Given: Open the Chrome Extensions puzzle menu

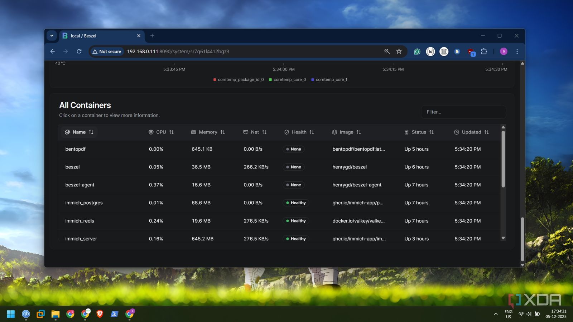Looking at the screenshot, I should 484,52.
